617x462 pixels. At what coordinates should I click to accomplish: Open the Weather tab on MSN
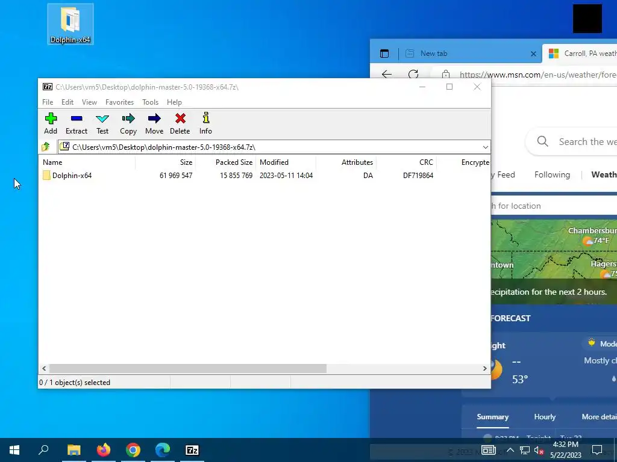(x=604, y=175)
